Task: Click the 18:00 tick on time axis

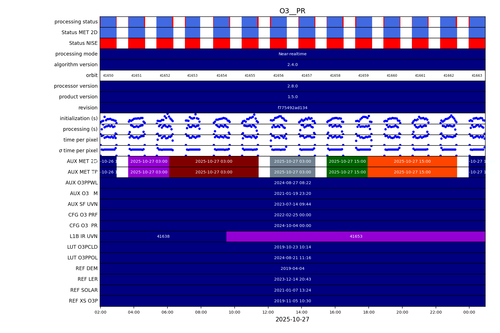Action: tap(369, 312)
